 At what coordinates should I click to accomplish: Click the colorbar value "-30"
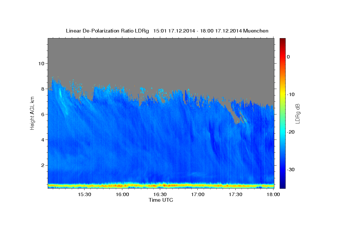tap(291, 169)
